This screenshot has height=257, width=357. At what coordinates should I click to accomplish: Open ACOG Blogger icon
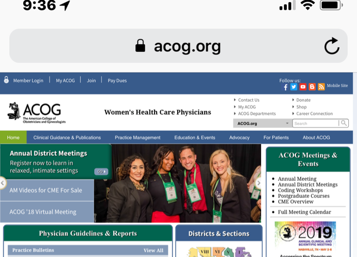312,87
